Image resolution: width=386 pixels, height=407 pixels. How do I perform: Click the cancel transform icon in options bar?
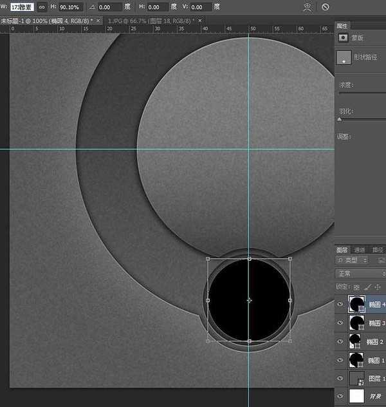tap(325, 6)
